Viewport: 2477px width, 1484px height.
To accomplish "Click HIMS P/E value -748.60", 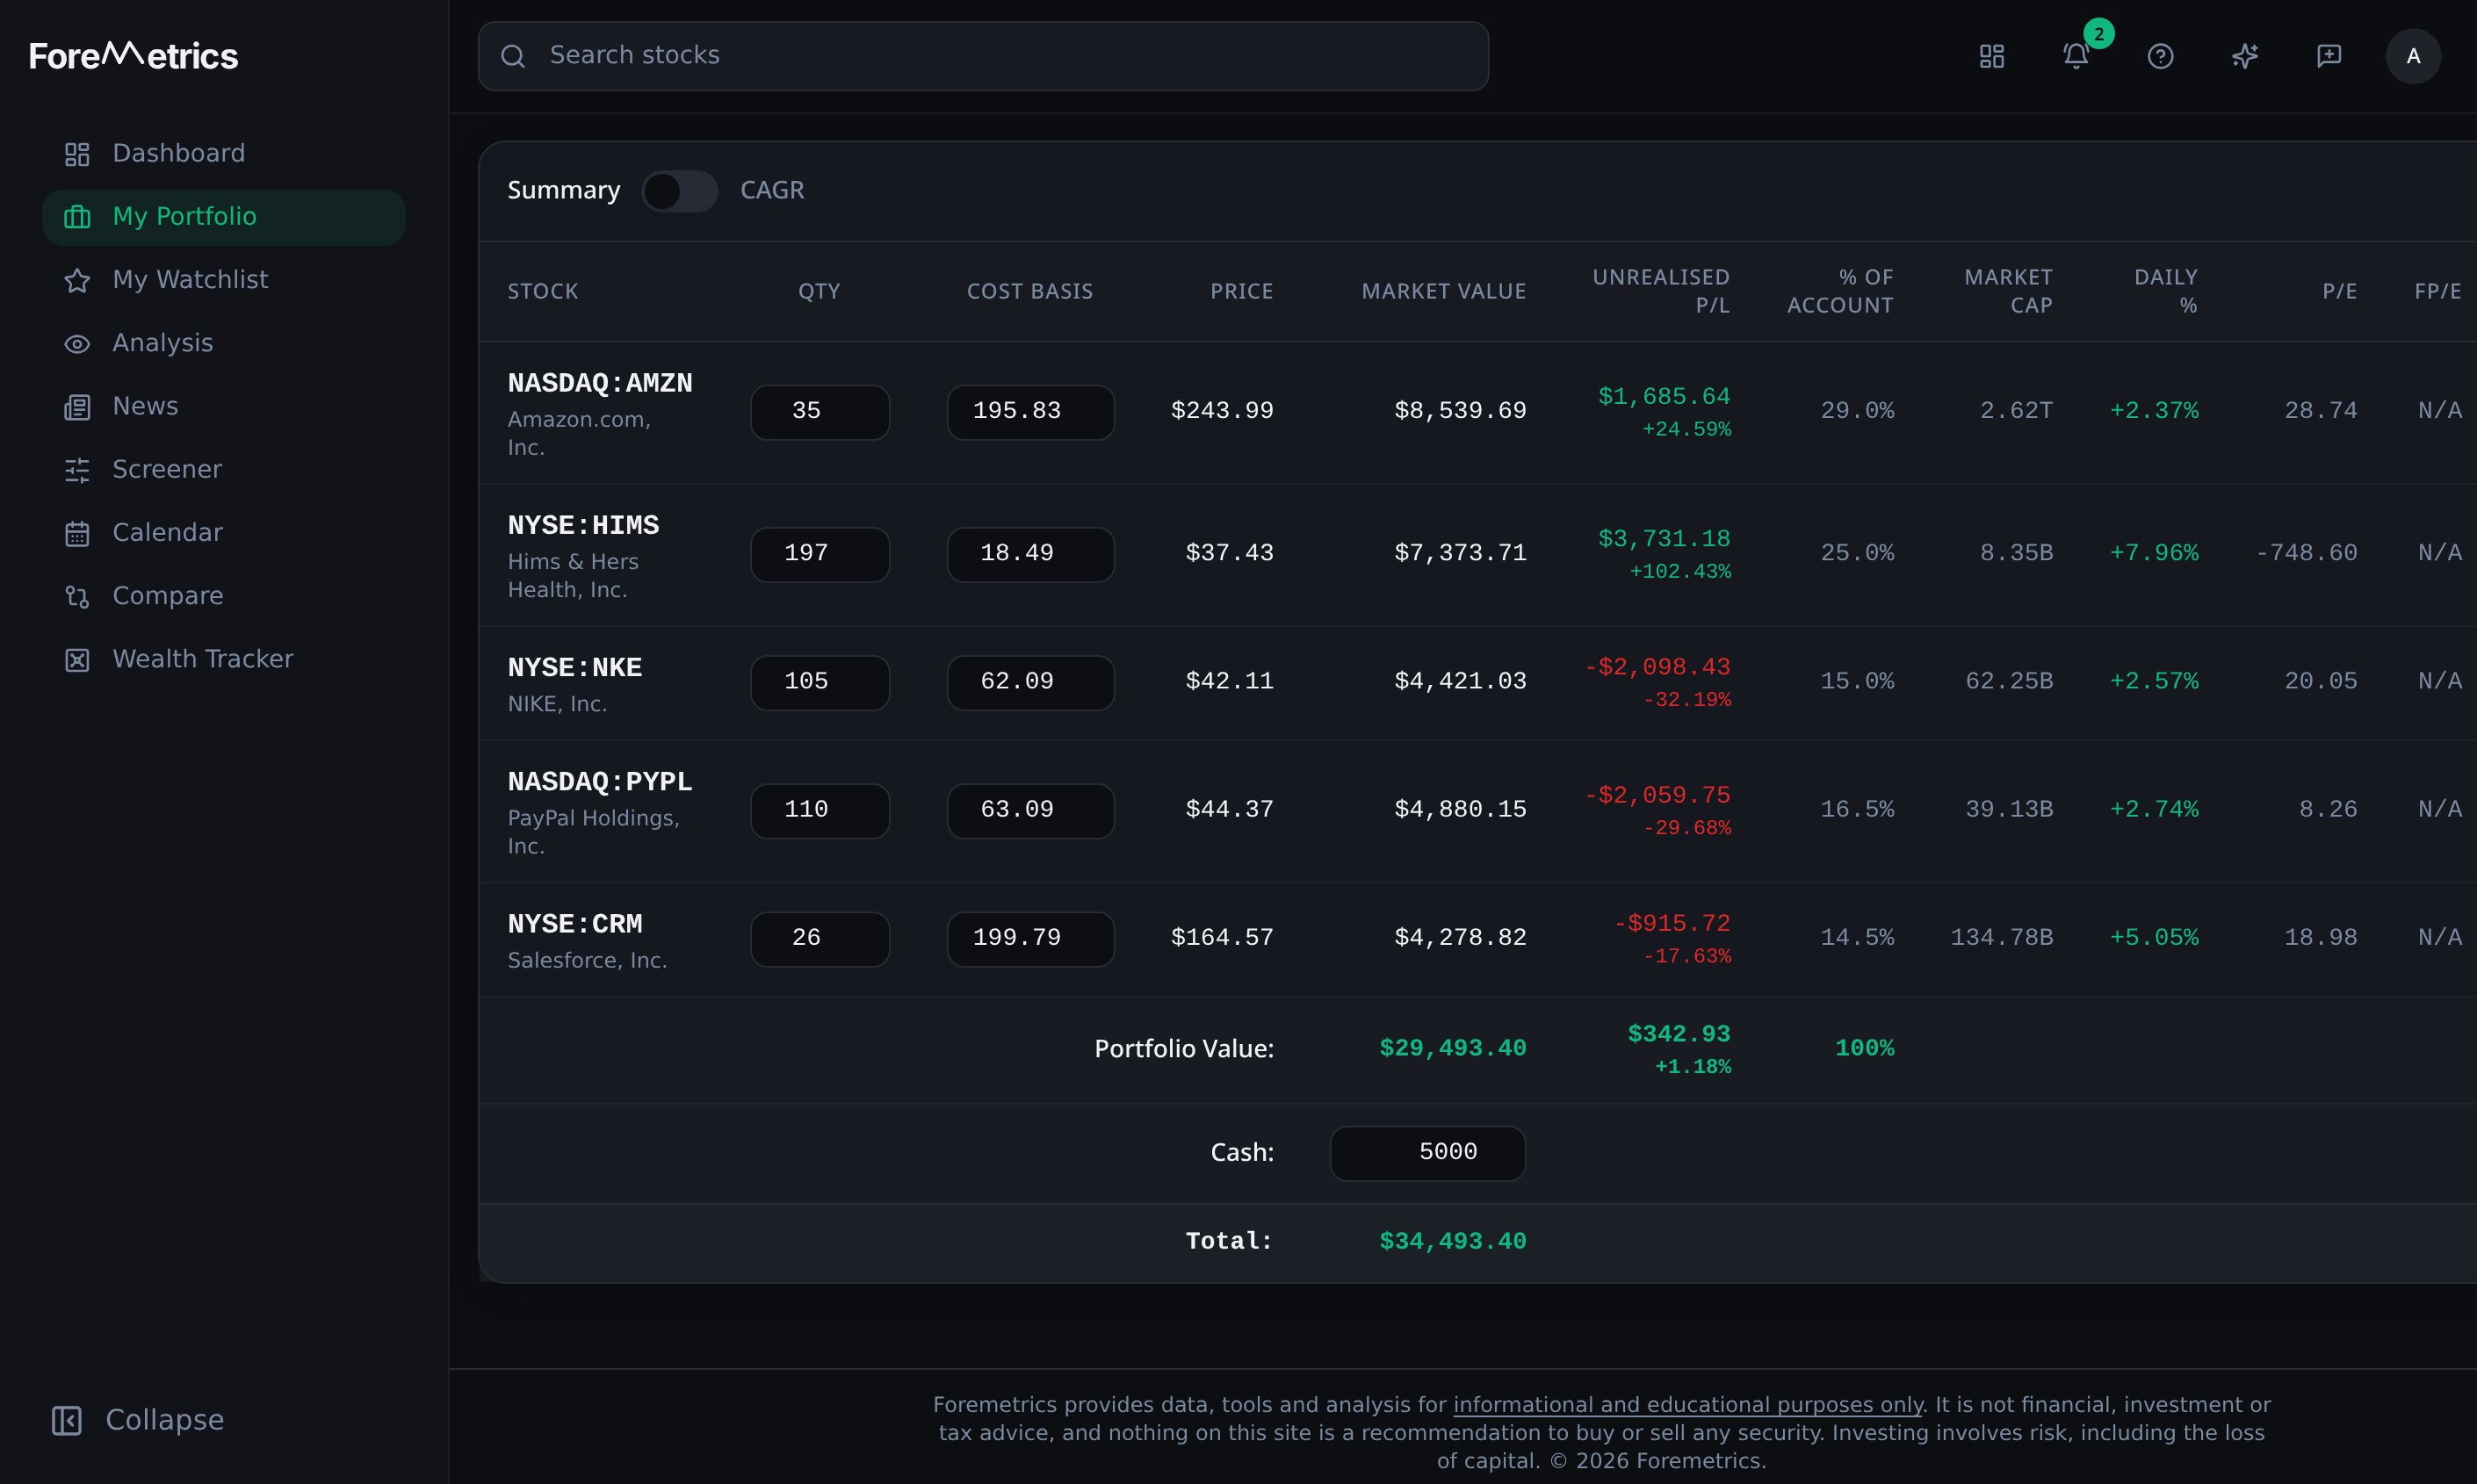I will [2306, 553].
